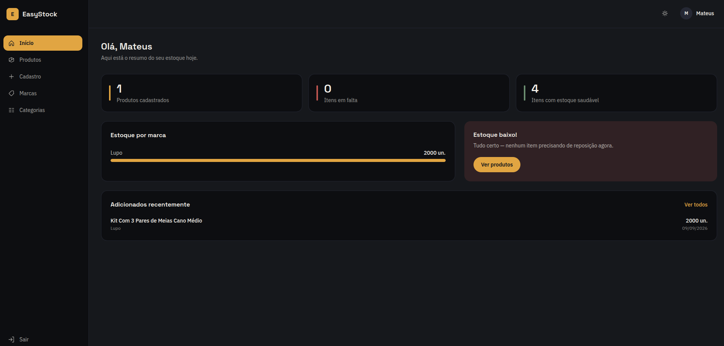Click the 2000 un. quantity in recent list
Image resolution: width=724 pixels, height=346 pixels.
697,221
